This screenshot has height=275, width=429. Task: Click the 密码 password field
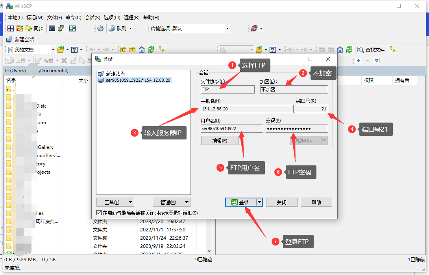[297, 128]
